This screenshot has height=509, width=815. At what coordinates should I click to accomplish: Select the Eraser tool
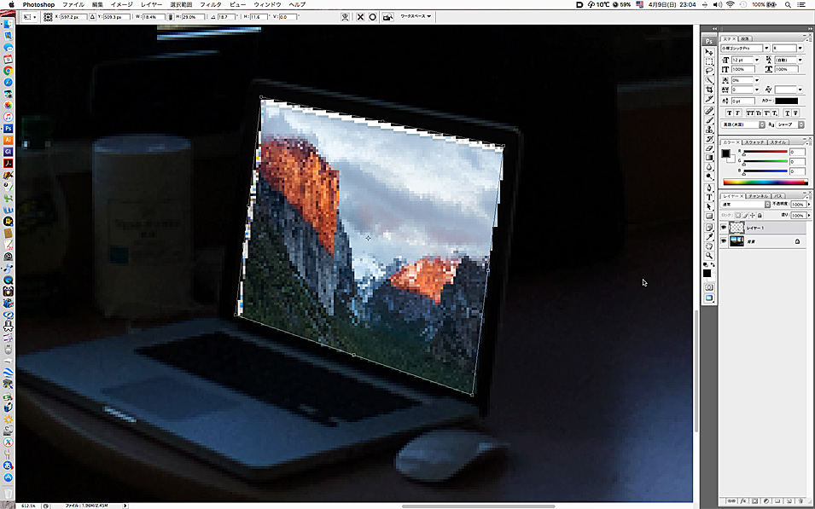[x=709, y=148]
